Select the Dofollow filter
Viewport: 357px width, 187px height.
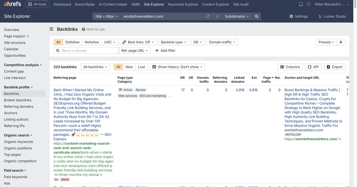(x=73, y=42)
